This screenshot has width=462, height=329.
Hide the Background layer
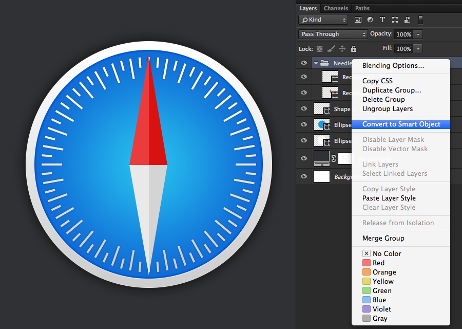(x=304, y=176)
